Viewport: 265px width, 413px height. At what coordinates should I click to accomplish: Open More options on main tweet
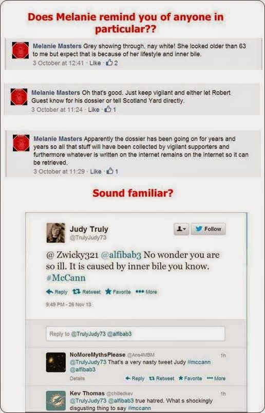(x=146, y=292)
